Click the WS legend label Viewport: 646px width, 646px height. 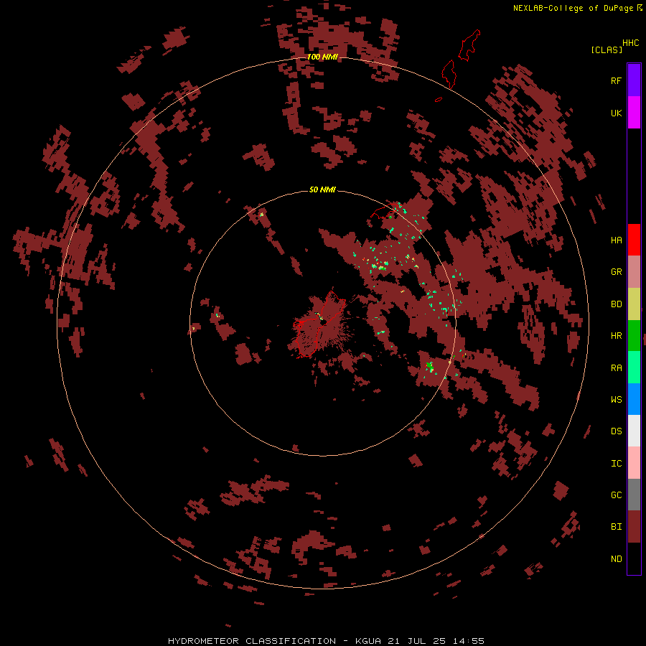click(616, 400)
